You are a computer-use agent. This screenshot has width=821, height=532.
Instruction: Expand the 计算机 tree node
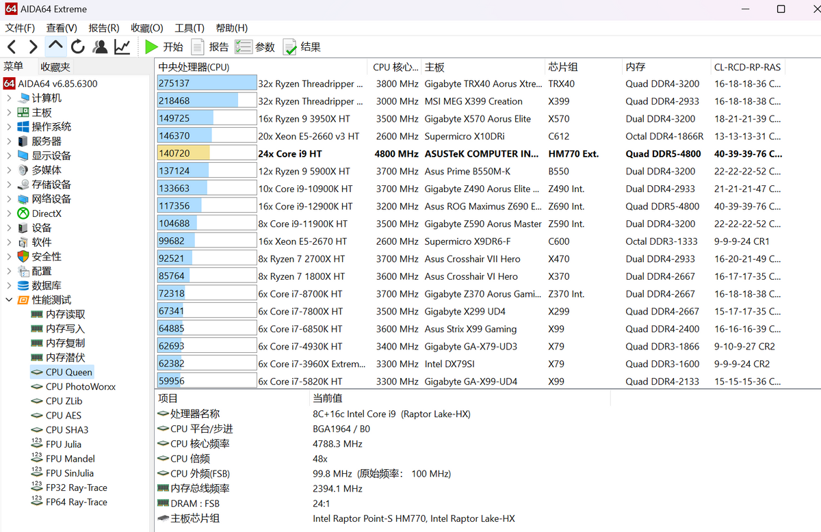pos(8,98)
